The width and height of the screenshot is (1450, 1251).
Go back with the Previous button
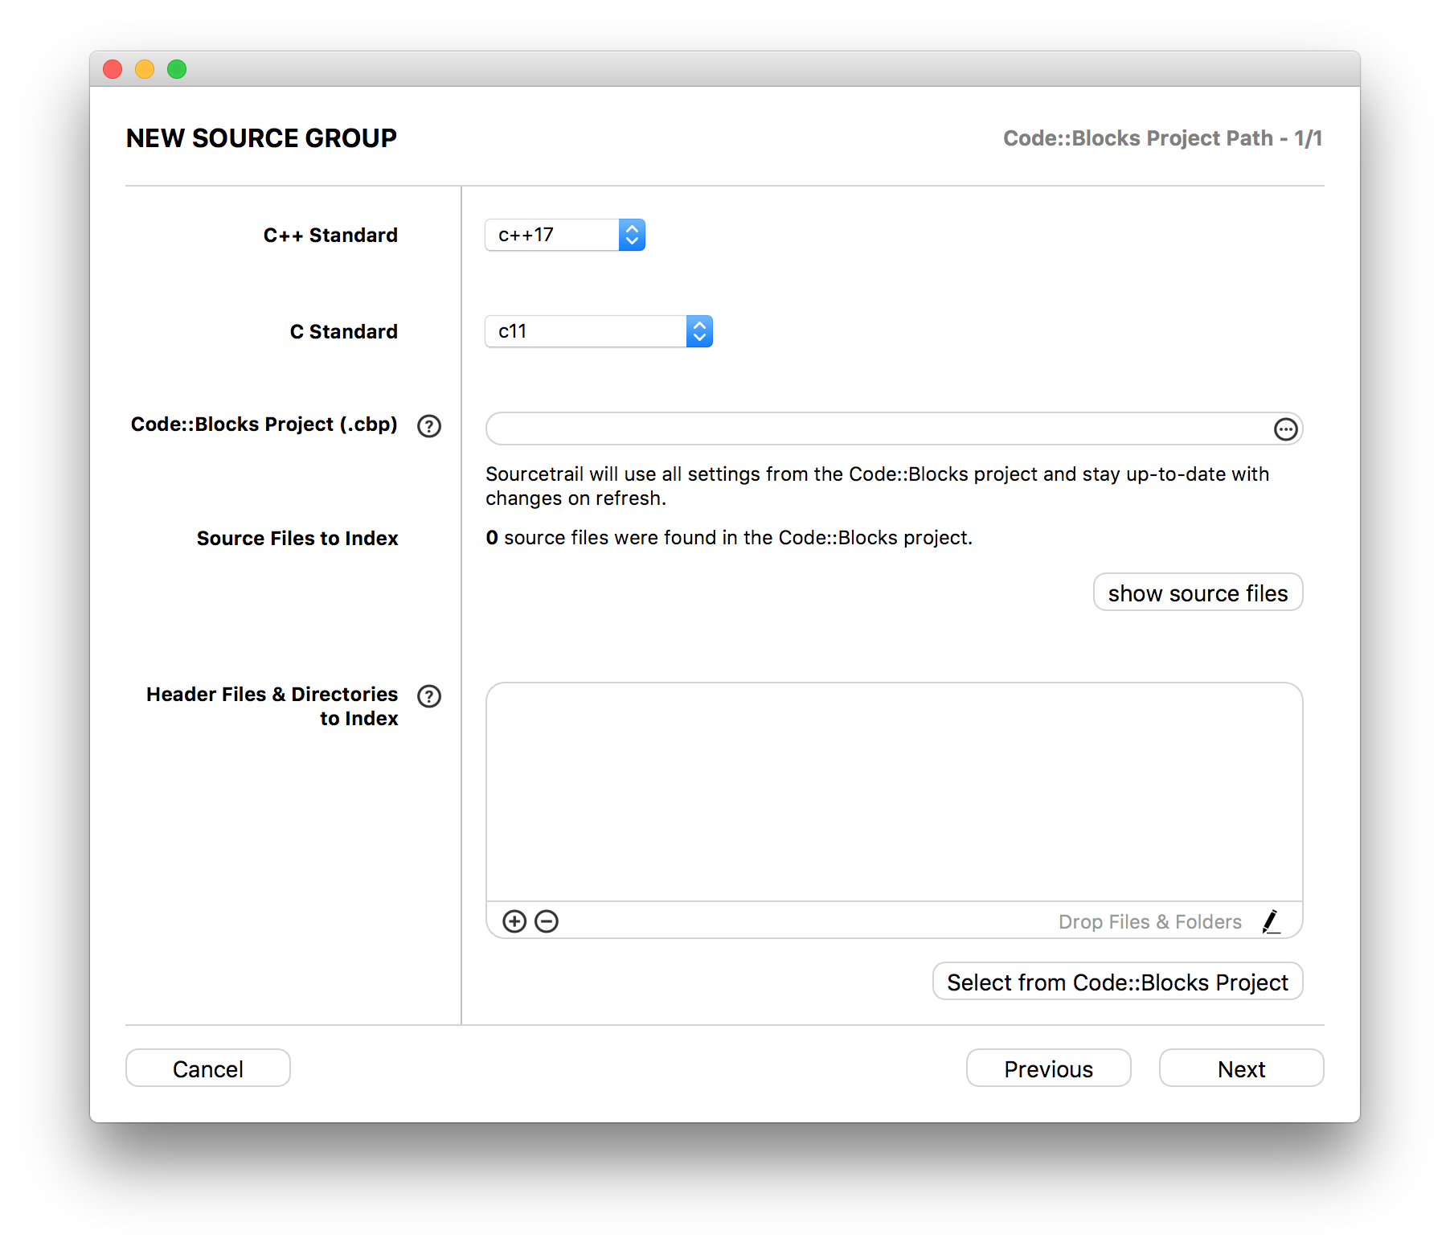1048,1068
